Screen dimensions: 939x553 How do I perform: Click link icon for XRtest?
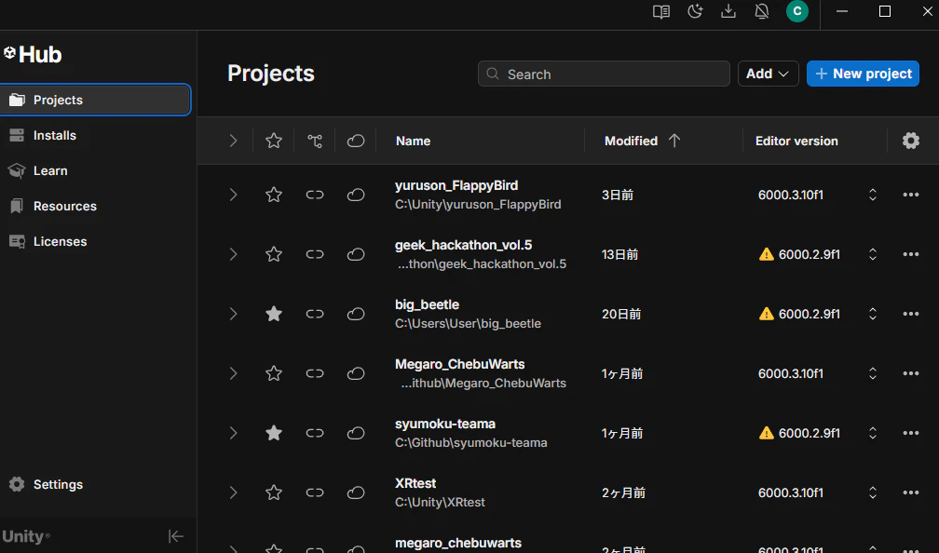[x=315, y=492]
